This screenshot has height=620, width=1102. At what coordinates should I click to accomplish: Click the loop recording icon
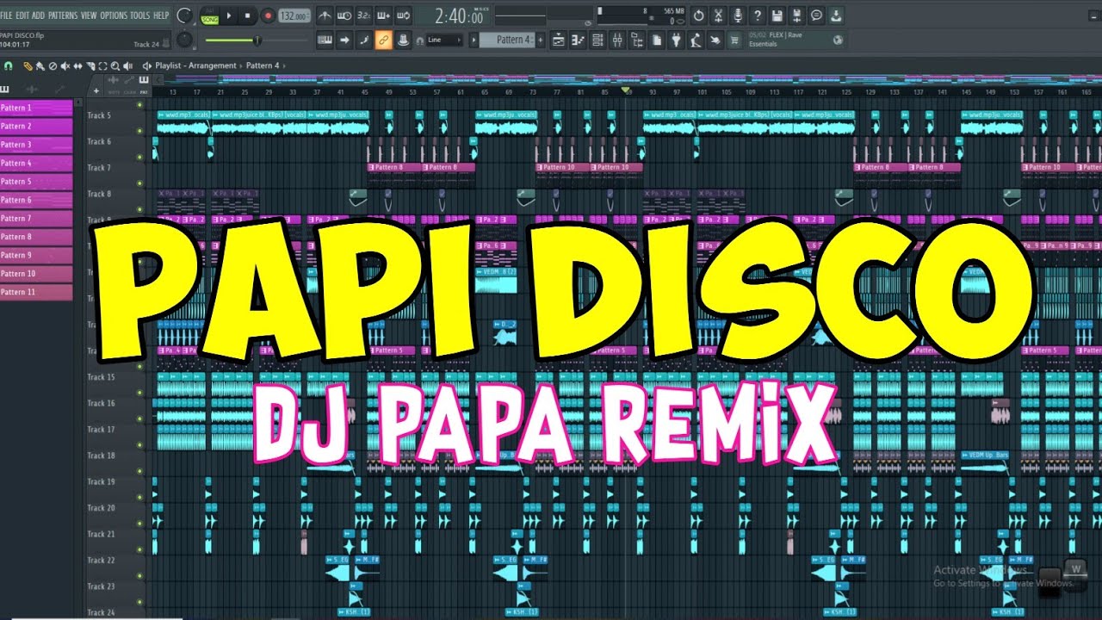click(x=404, y=15)
